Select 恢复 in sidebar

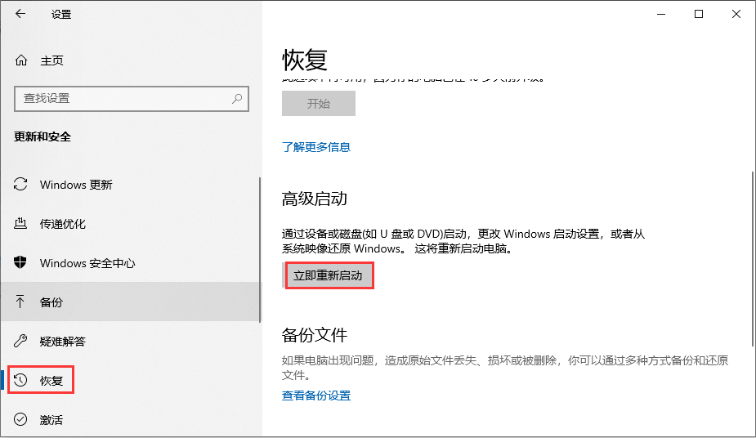tap(130, 380)
